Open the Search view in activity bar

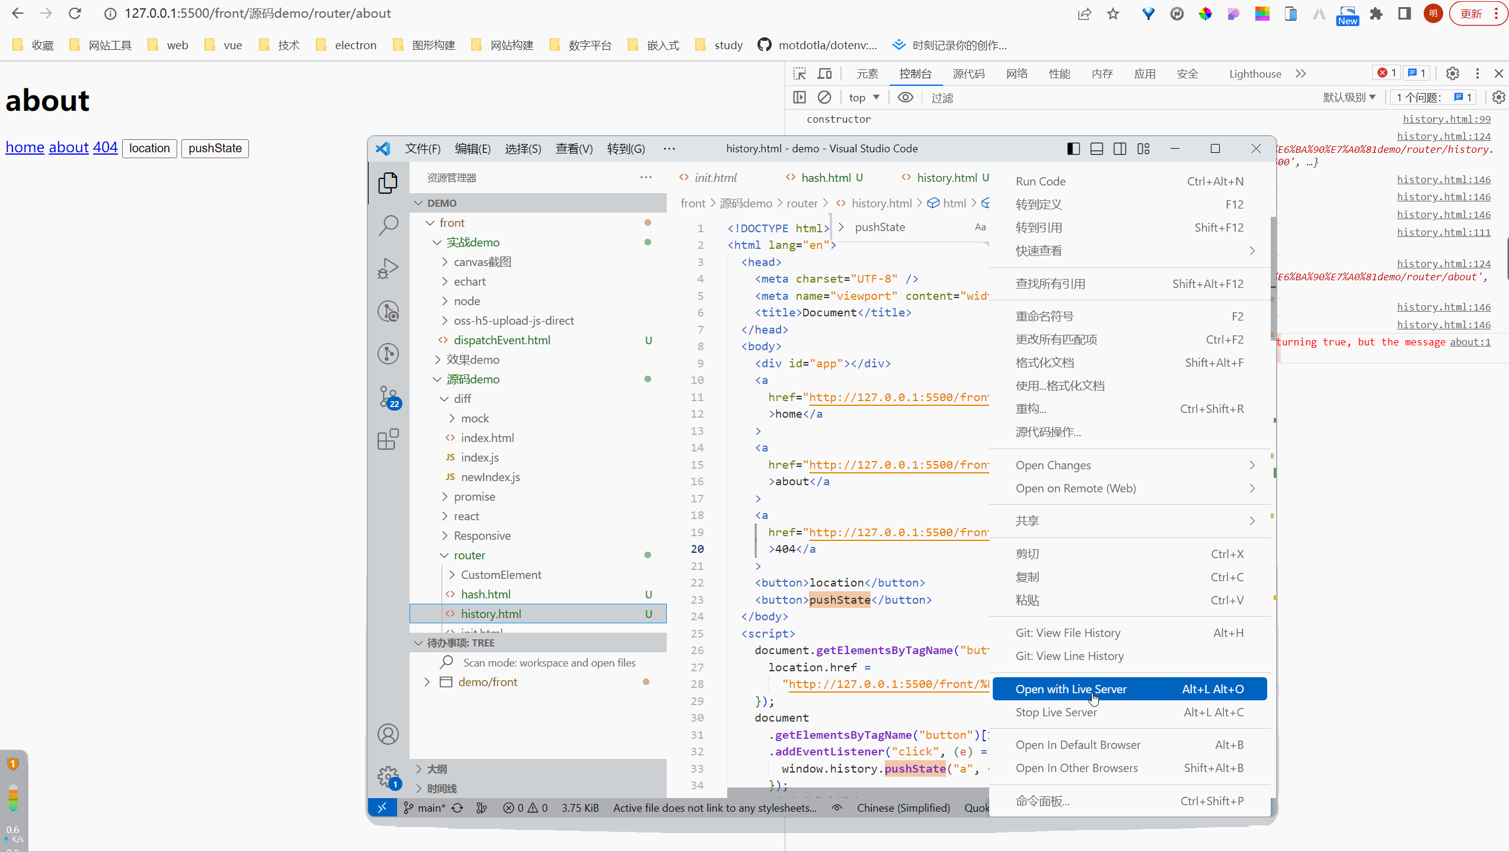388,225
